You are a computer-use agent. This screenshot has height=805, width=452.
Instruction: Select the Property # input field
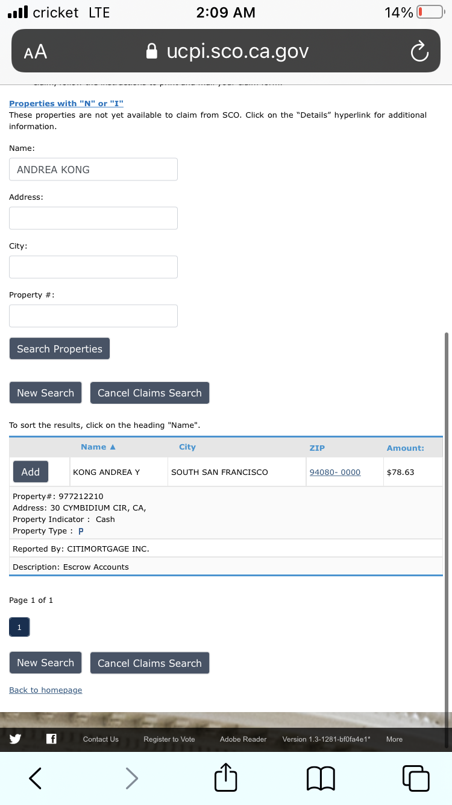tap(93, 316)
